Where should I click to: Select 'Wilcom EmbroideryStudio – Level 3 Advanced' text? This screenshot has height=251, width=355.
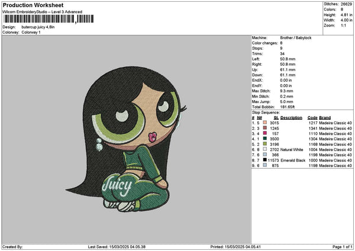42,12
